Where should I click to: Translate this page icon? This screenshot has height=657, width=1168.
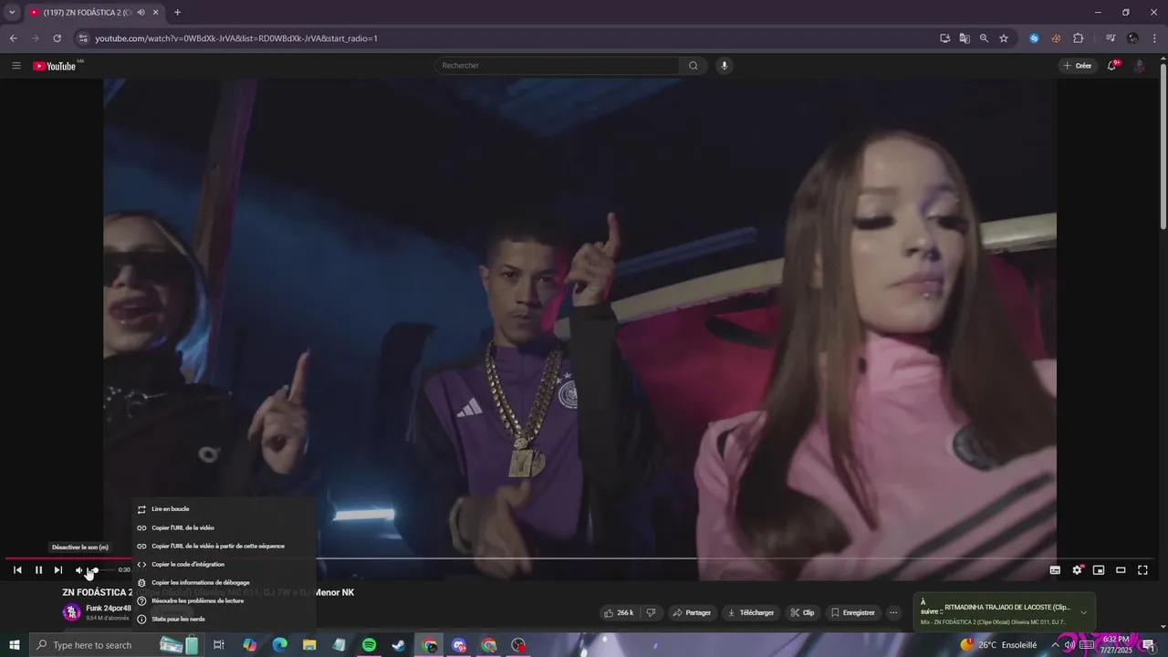coord(965,38)
